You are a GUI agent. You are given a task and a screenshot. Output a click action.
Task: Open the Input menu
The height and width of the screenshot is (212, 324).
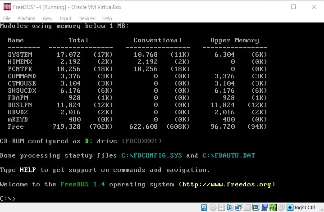click(x=65, y=18)
